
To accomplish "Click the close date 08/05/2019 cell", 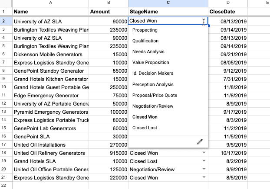I will (228, 63).
